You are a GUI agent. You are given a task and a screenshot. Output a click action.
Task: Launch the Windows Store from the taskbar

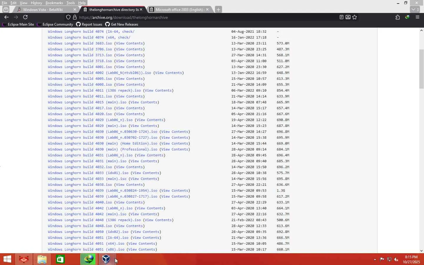tap(60, 259)
